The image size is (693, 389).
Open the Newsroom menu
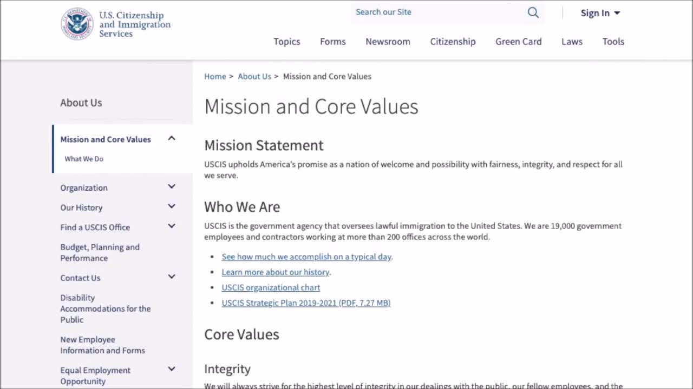388,42
